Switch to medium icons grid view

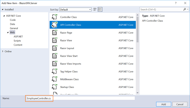[95, 9]
